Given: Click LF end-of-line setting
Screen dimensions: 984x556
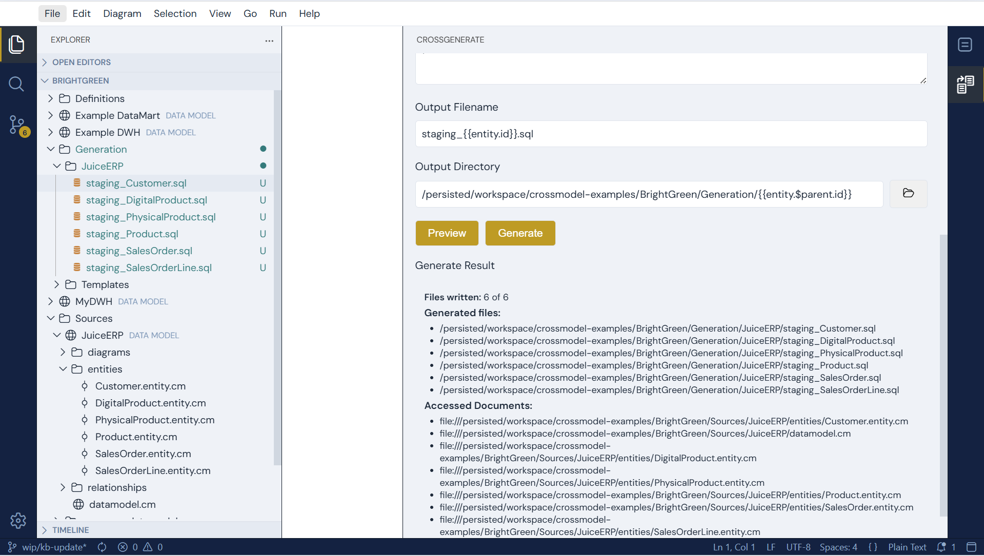Looking at the screenshot, I should coord(771,547).
